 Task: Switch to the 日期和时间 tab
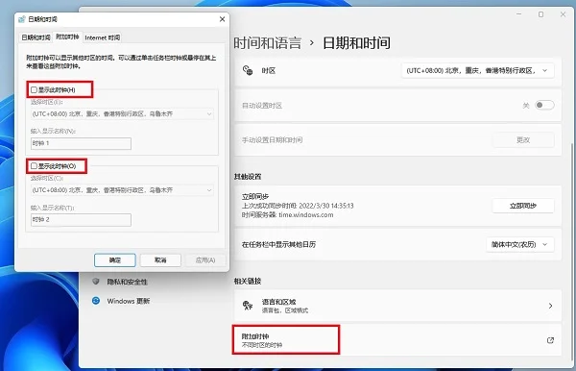point(36,37)
